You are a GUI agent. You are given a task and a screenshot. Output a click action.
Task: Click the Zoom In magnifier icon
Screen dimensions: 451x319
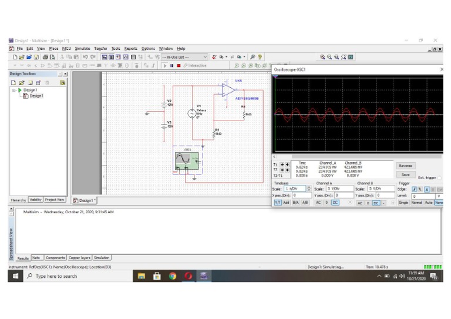323,57
